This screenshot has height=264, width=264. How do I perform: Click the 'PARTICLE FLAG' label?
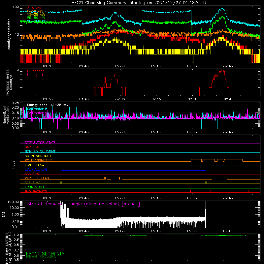click(x=37, y=178)
